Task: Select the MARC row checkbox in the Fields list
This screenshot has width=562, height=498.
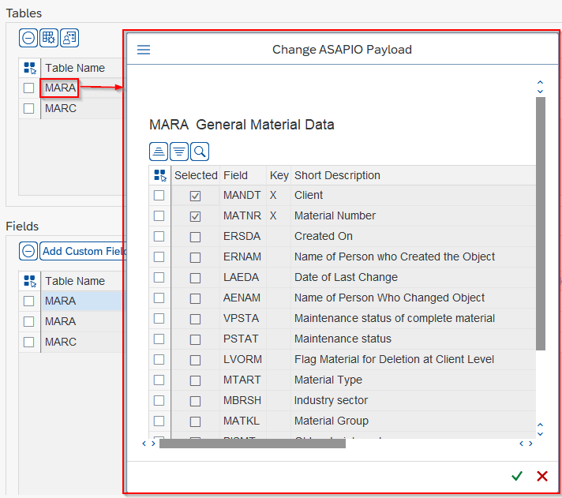Action: (28, 343)
